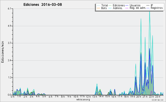Click the y-axis value 1.2
The width and height of the screenshot is (166, 102).
click(x=9, y=77)
